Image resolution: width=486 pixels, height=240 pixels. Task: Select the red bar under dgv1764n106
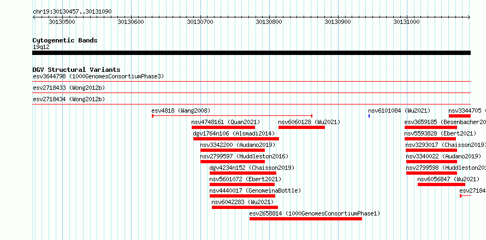[x=236, y=139]
